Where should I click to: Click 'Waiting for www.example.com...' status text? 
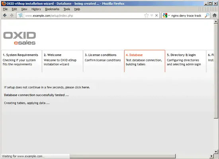pyautogui.click(x=23, y=156)
